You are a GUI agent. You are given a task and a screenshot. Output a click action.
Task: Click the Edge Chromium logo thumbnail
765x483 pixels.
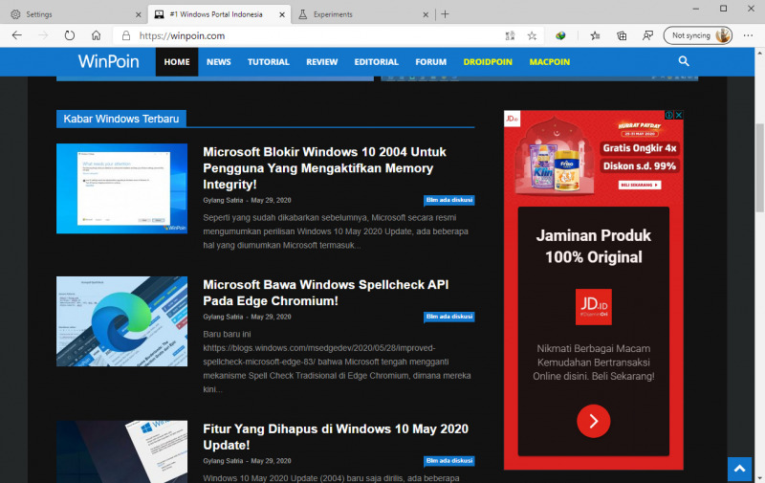122,321
